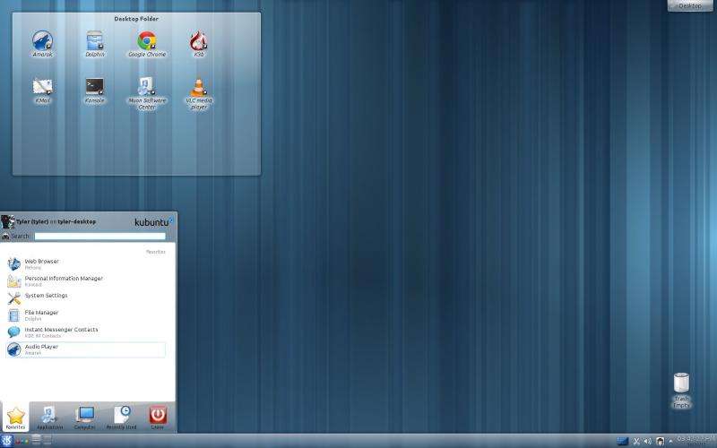The image size is (717, 448).
Task: Open the Muon Software Center icon
Action: pos(147,93)
